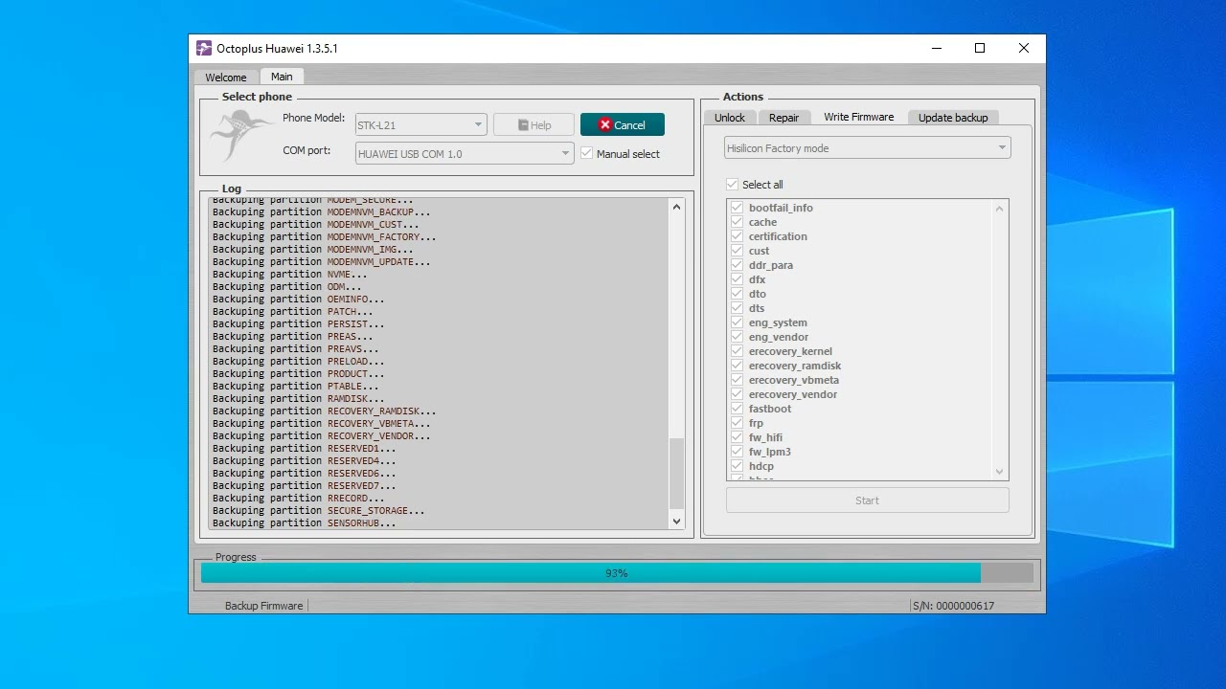This screenshot has width=1226, height=689.
Task: Click log line 'Backuping partition MODEMNVM_FACTORY...'
Action: pos(324,237)
